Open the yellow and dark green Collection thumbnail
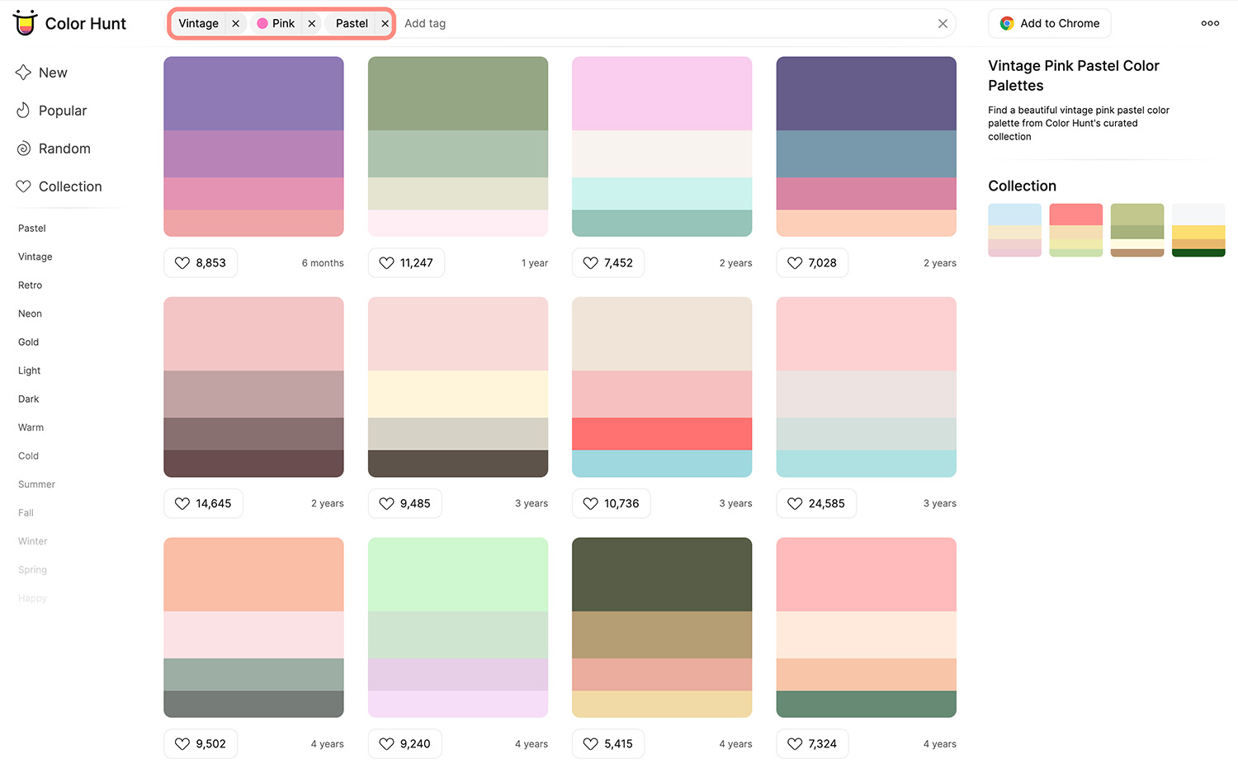1238x773 pixels. click(x=1198, y=230)
